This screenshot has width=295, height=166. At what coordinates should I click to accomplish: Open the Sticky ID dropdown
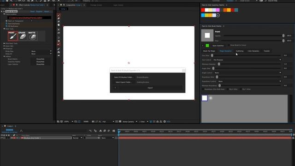[x=41, y=54]
